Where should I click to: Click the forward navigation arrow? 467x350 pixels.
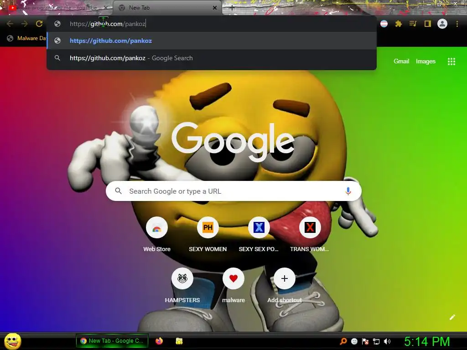(x=25, y=24)
